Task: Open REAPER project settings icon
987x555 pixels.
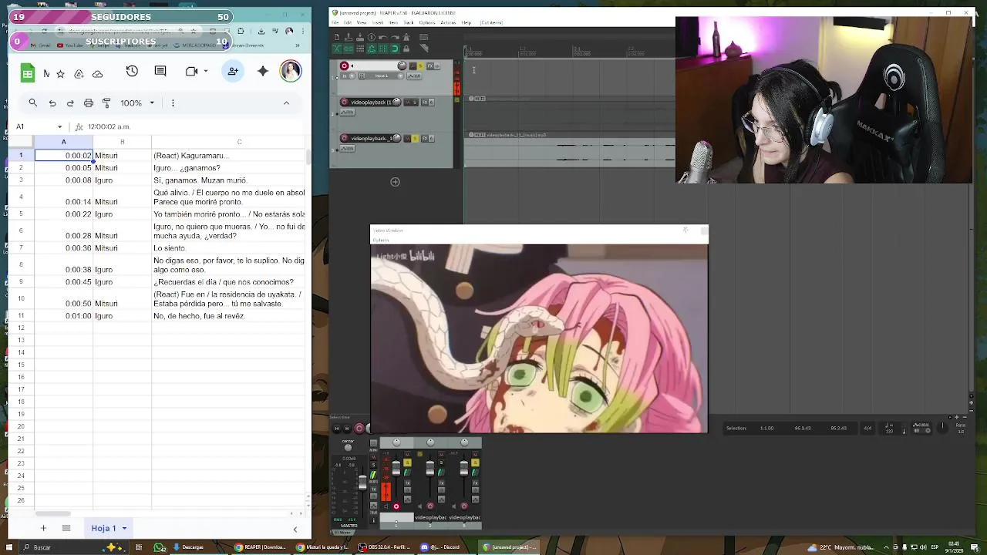Action: pyautogui.click(x=371, y=37)
